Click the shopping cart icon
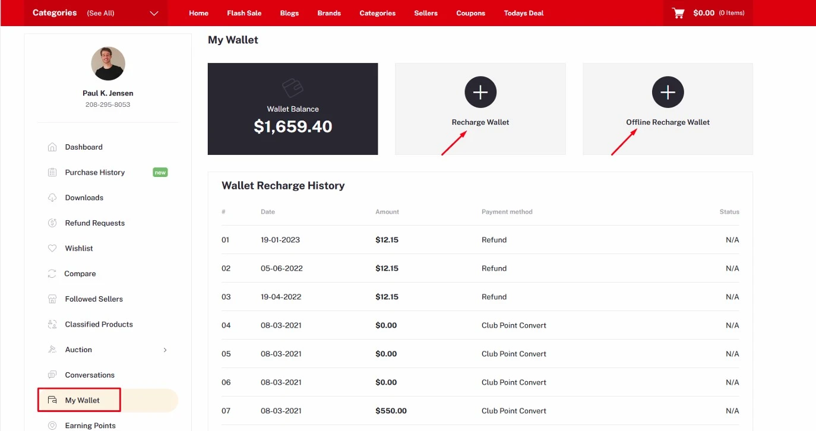 (x=678, y=13)
